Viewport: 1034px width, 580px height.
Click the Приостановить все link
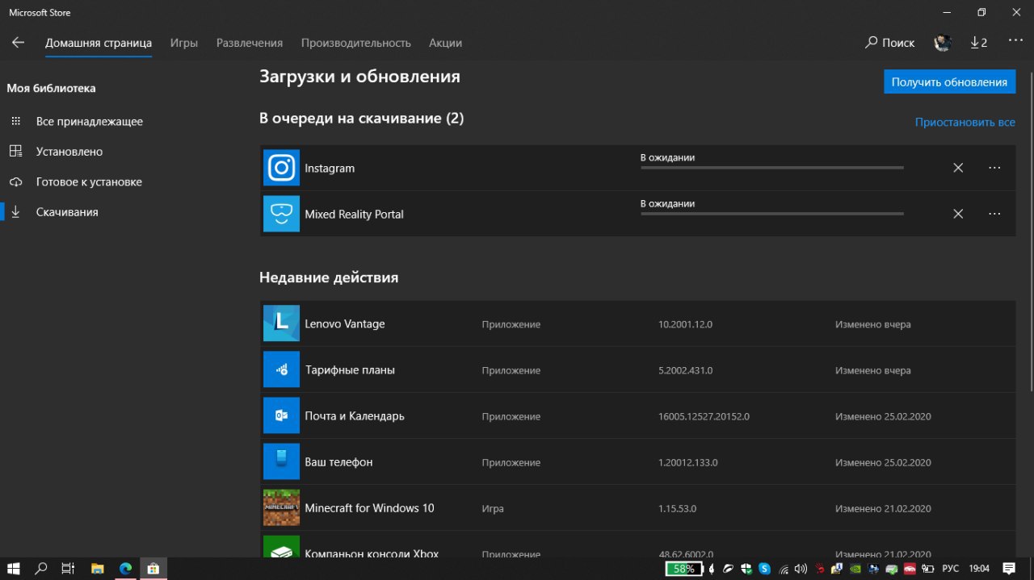[965, 123]
